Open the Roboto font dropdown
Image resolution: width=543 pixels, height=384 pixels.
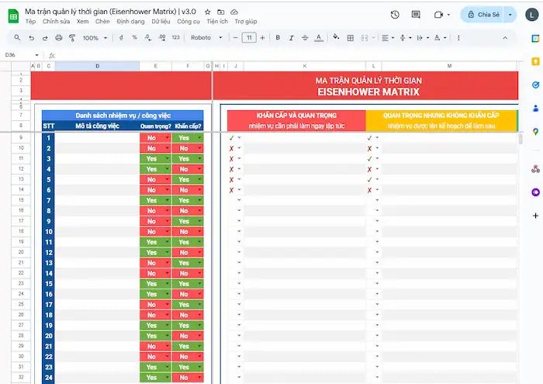[205, 37]
